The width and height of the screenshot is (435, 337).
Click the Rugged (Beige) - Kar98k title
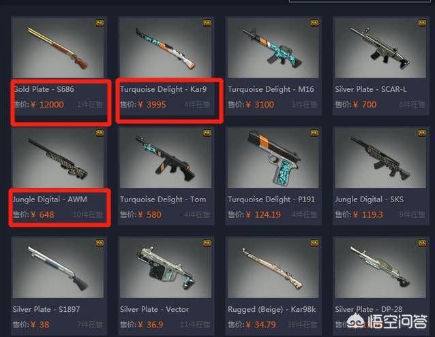[271, 309]
